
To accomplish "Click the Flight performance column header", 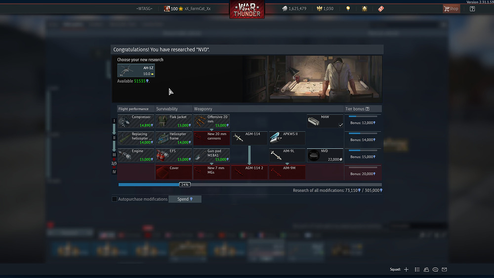I will tap(135, 109).
